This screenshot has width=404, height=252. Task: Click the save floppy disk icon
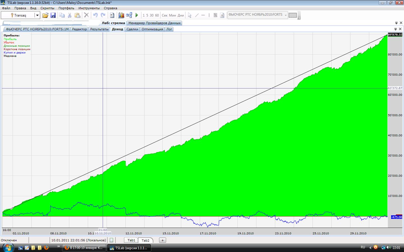53,15
